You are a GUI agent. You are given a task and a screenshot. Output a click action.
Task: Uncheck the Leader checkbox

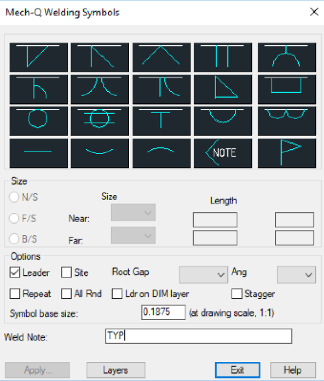pyautogui.click(x=14, y=272)
